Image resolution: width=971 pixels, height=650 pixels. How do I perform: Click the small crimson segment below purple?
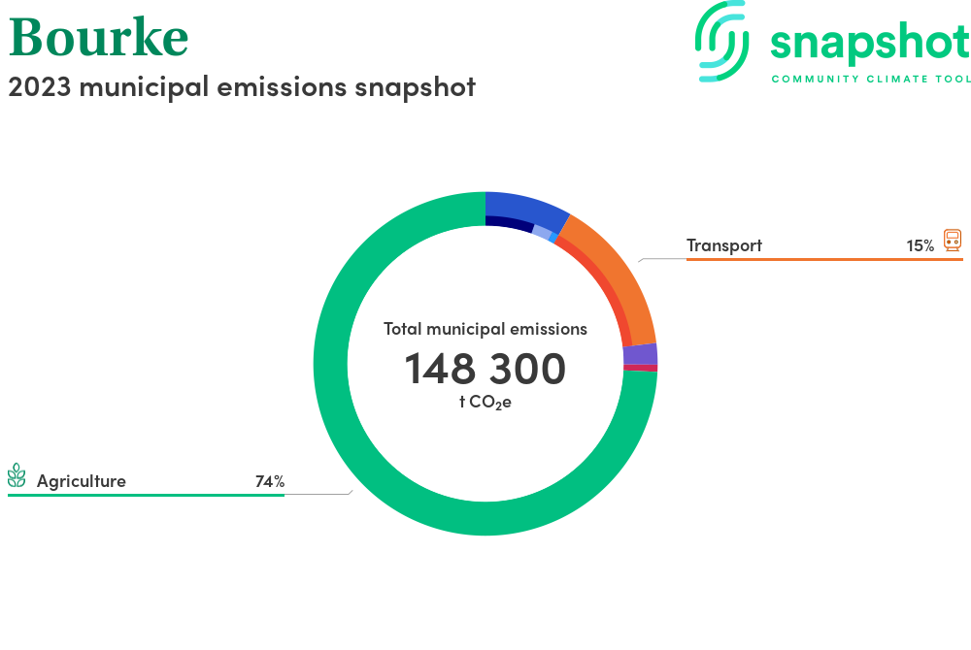click(640, 368)
